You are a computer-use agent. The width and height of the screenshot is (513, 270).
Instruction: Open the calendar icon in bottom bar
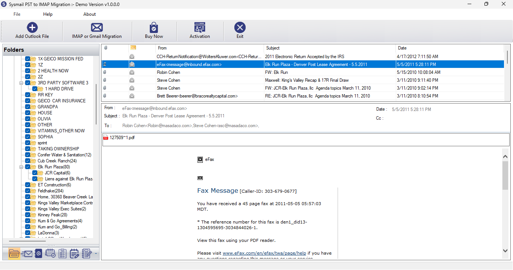[x=50, y=253]
